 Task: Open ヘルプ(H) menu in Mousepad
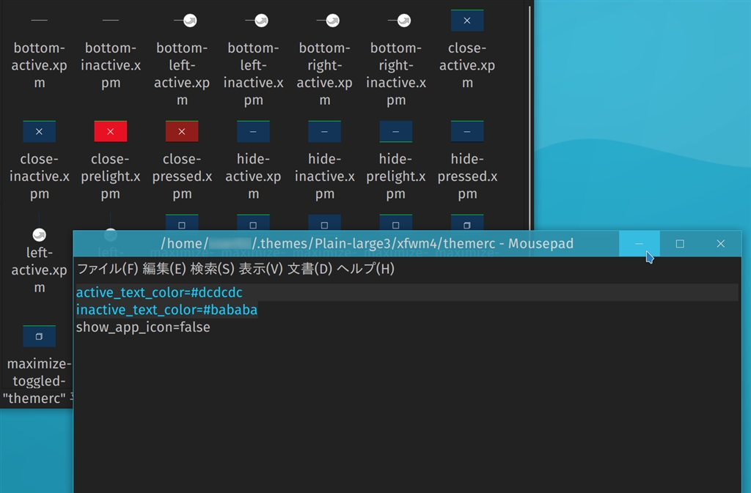click(365, 269)
